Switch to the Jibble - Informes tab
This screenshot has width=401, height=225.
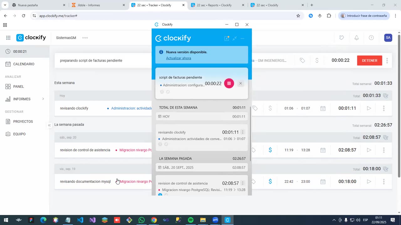pyautogui.click(x=98, y=5)
